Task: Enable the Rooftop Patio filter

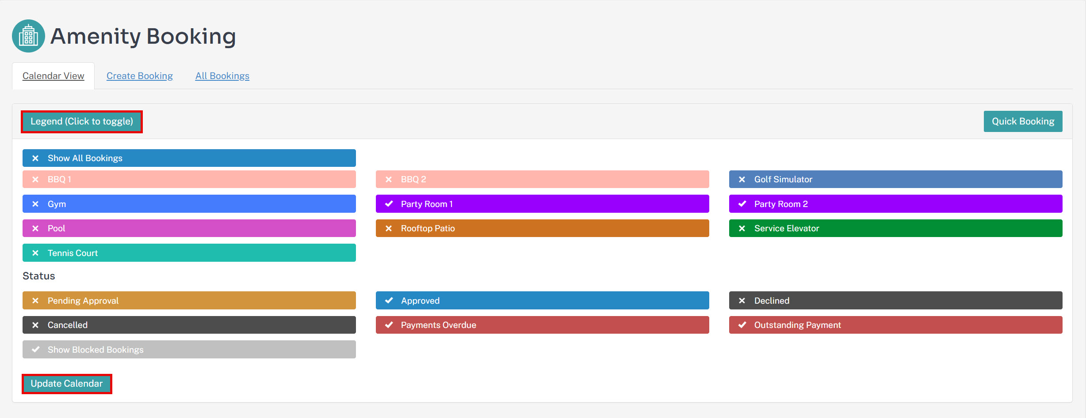Action: [543, 228]
